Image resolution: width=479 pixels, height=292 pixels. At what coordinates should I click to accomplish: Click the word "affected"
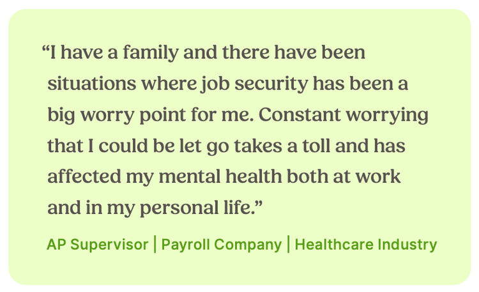coord(84,177)
